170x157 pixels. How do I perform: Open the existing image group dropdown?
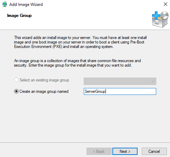pyautogui.click(x=120, y=81)
